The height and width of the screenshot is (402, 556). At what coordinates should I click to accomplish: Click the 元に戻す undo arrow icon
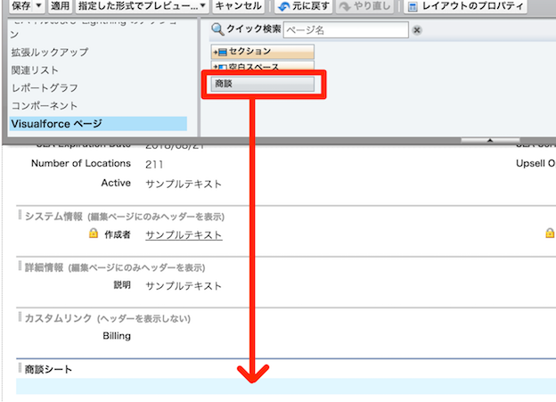pos(283,6)
